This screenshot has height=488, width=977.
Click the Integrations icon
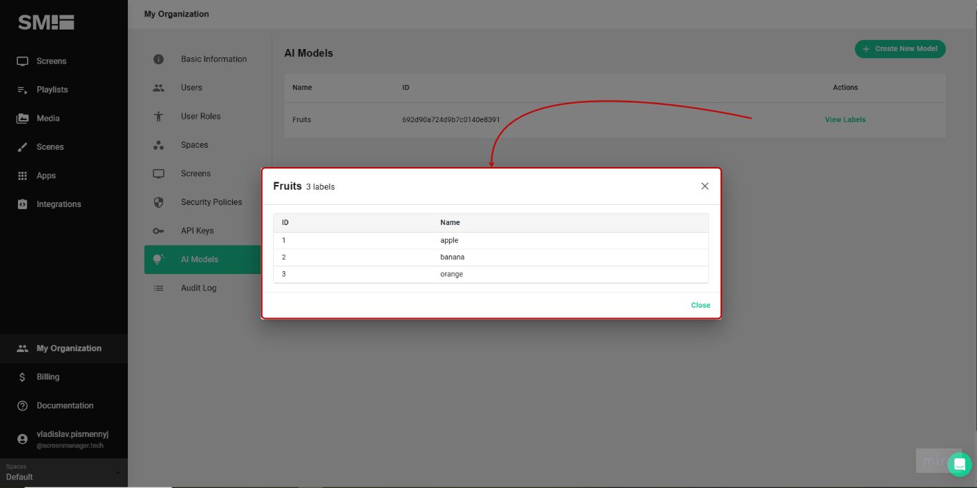tap(23, 204)
